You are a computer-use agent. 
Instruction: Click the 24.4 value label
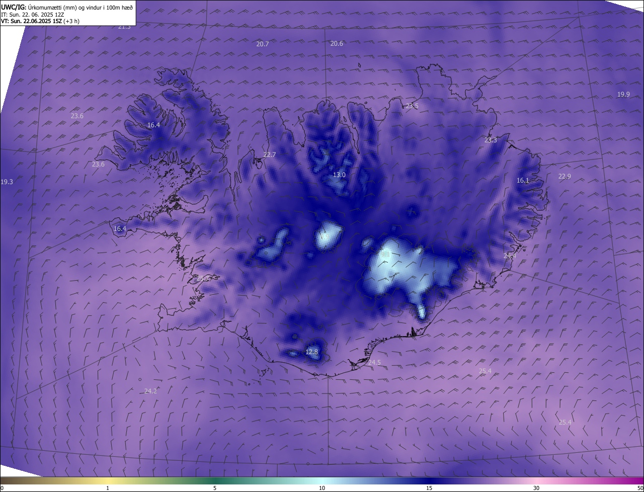click(x=510, y=256)
